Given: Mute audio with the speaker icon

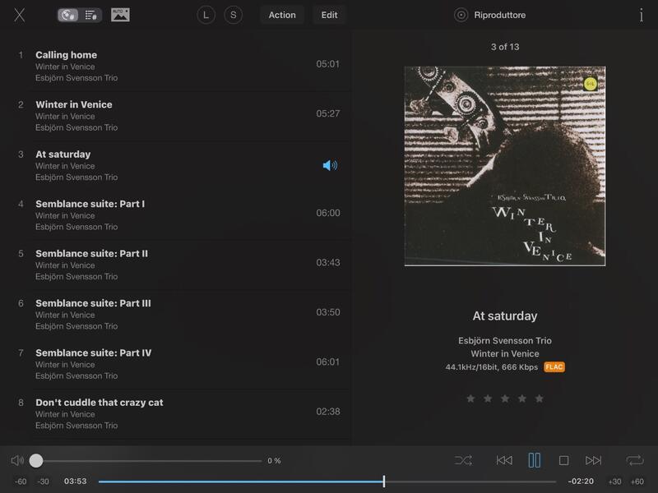Looking at the screenshot, I should (x=17, y=460).
